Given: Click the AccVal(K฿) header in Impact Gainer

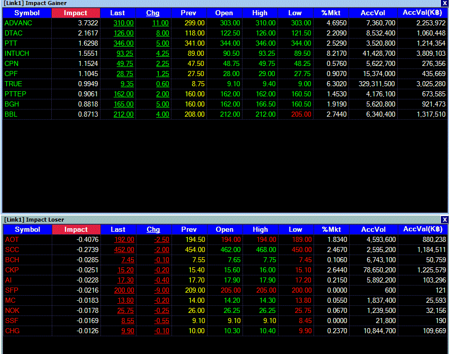Looking at the screenshot, I should (x=423, y=13).
